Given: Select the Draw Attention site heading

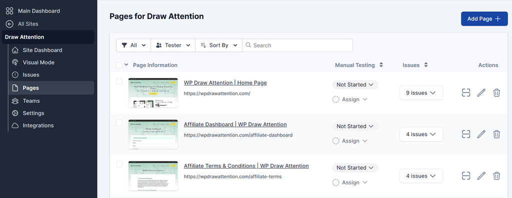Looking at the screenshot, I should coord(48,37).
